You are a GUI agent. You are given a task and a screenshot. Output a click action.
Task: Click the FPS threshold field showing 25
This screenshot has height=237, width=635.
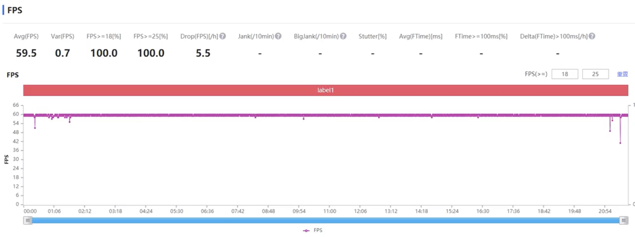[596, 74]
